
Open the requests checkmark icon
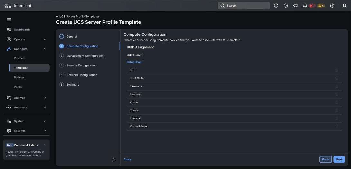pyautogui.click(x=286, y=5)
